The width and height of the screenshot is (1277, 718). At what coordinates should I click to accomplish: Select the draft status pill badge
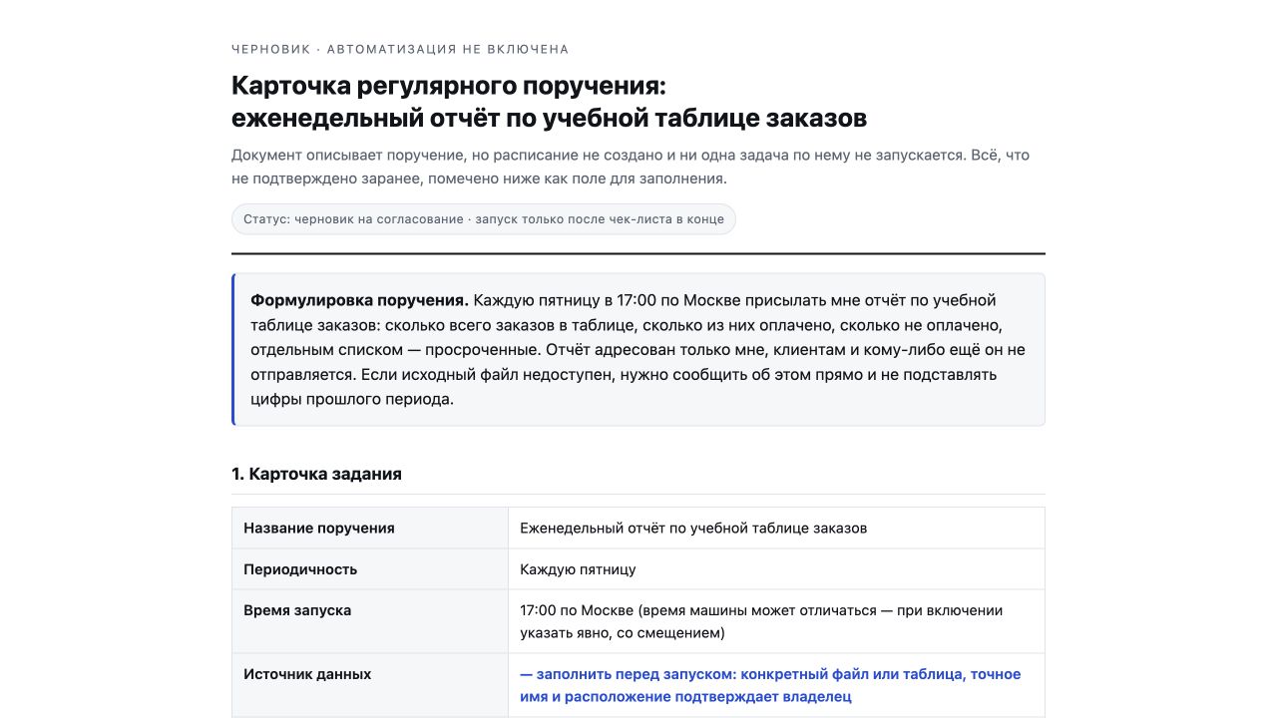click(484, 219)
